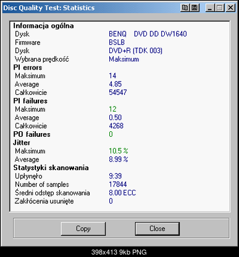
Task: Select the 'Firmware' label
Action: pyautogui.click(x=28, y=43)
